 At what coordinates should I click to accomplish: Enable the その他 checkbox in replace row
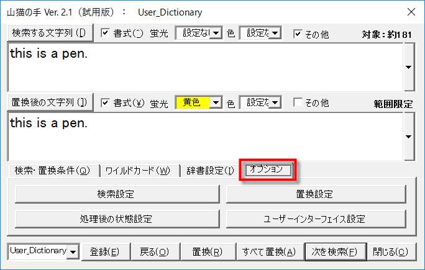pos(298,102)
